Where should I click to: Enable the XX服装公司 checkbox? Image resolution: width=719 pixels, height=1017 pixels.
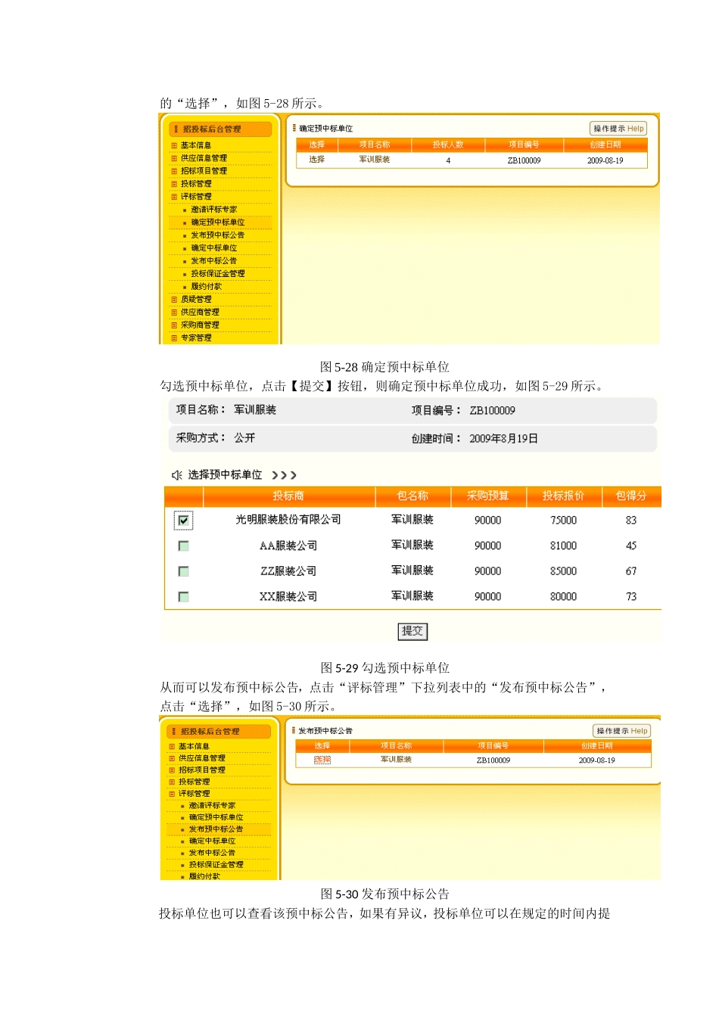pyautogui.click(x=183, y=597)
